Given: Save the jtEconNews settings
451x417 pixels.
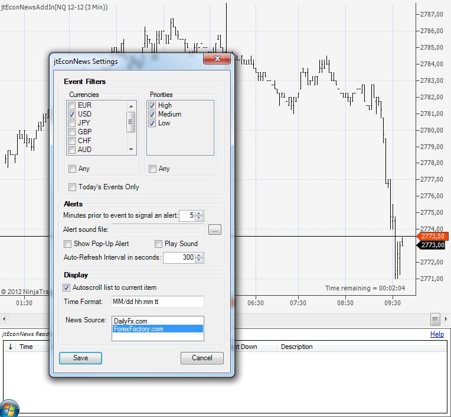Looking at the screenshot, I should click(80, 358).
